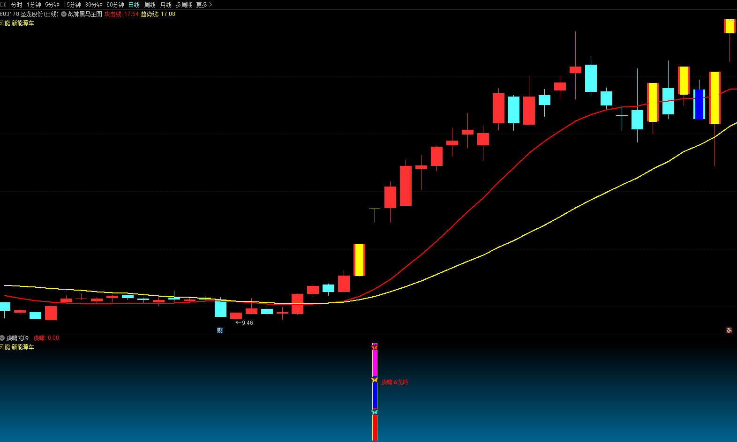Open the 财 financial info marker
The image size is (737, 442).
[220, 330]
